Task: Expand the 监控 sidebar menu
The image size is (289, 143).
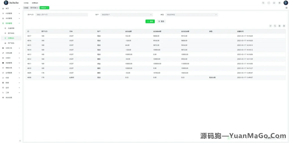Action: (11, 88)
